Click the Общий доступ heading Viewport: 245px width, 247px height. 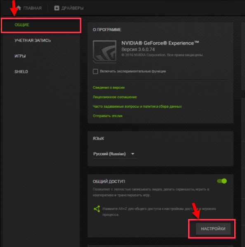[x=109, y=181]
